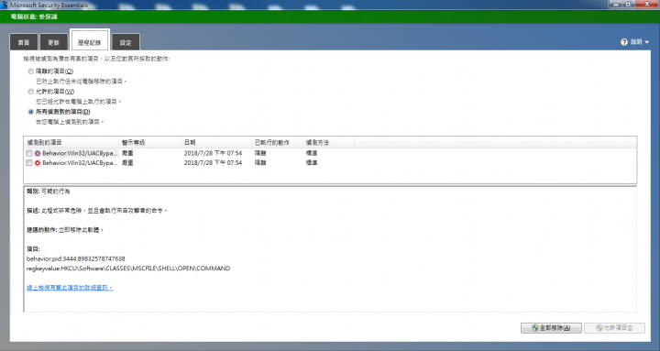Click the 允許項目 (Allow item) button
The height and width of the screenshot is (351, 660).
614,327
